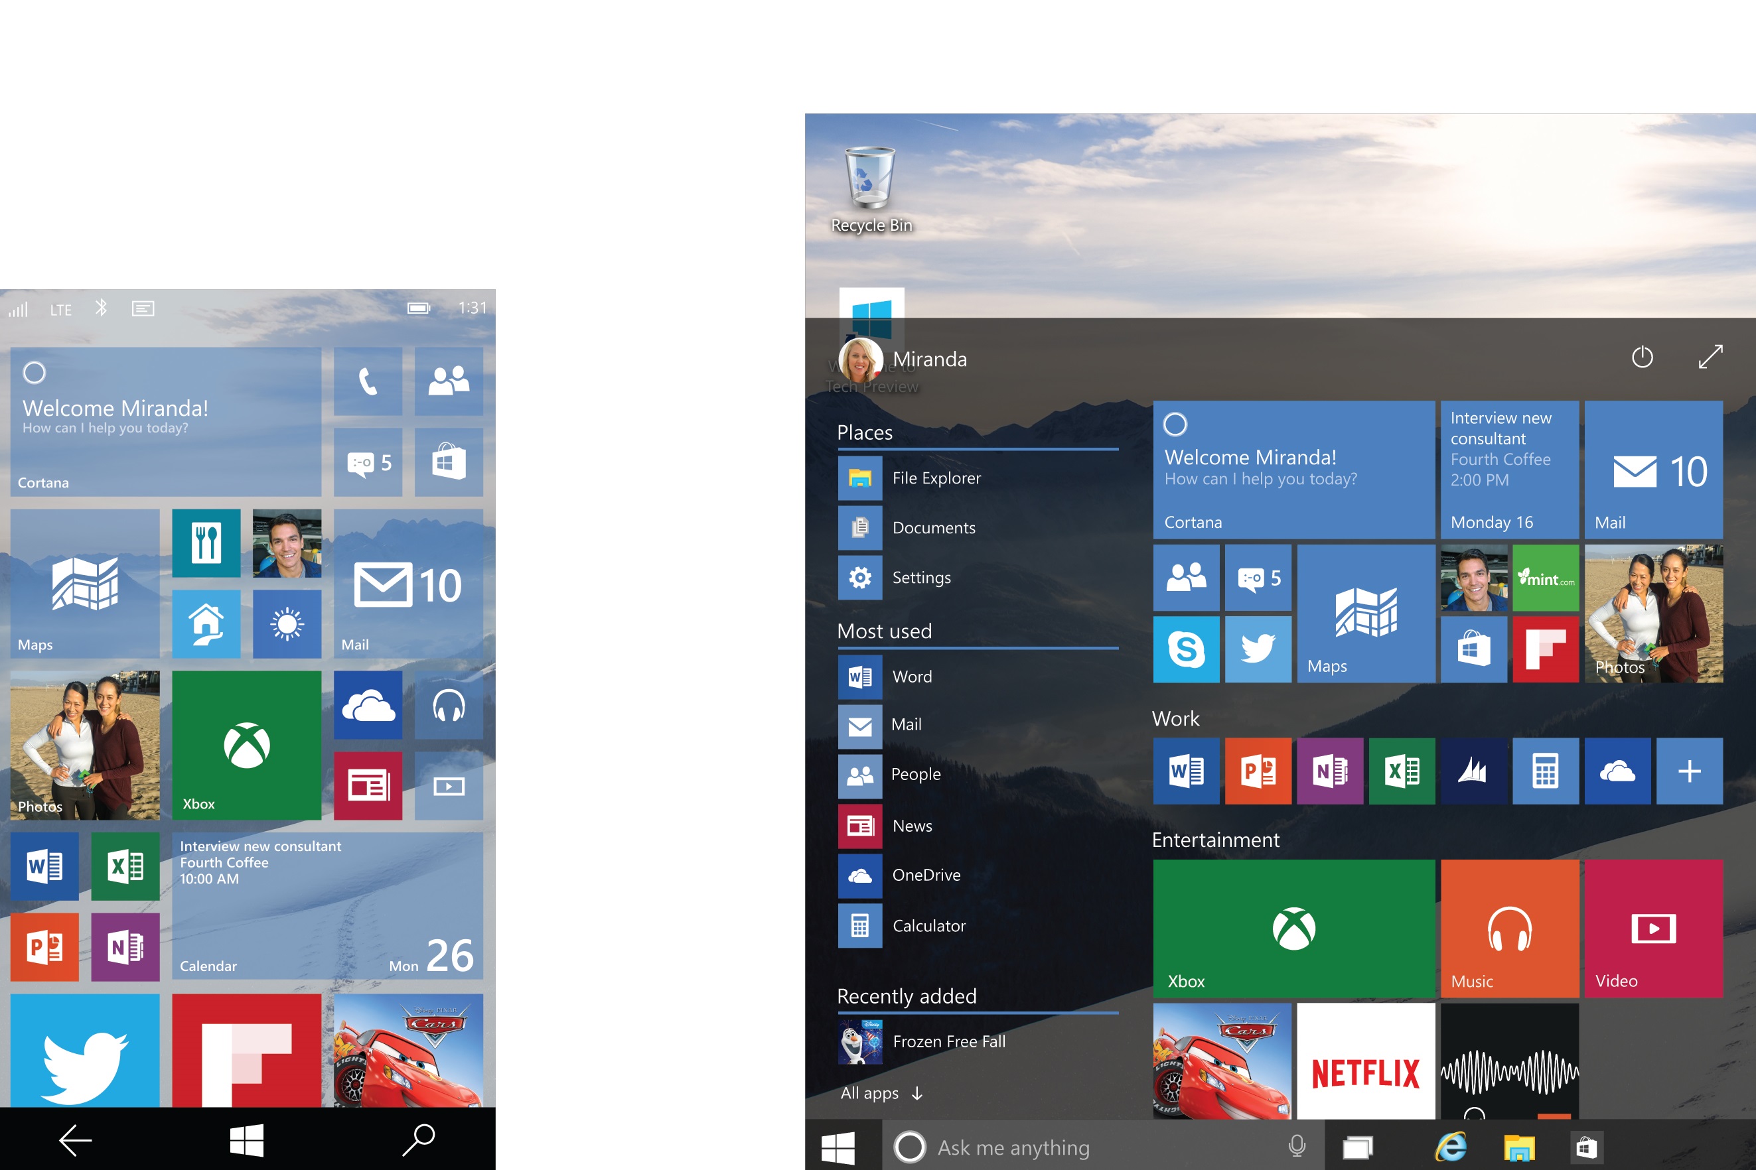
Task: Expand All apps list
Action: coord(882,1093)
